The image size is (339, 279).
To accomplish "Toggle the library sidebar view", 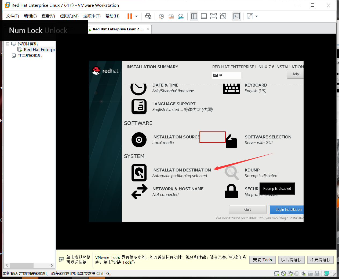I will pos(194,16).
